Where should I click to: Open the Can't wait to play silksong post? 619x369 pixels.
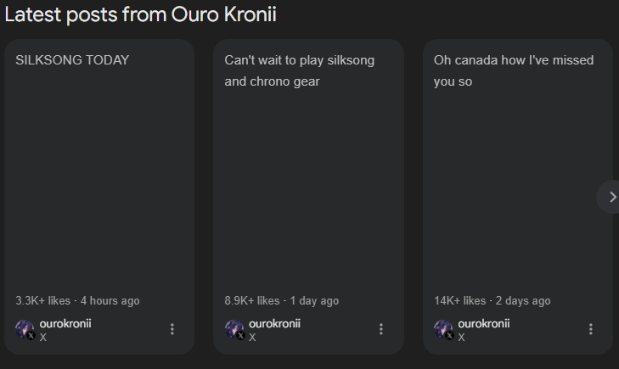(299, 70)
